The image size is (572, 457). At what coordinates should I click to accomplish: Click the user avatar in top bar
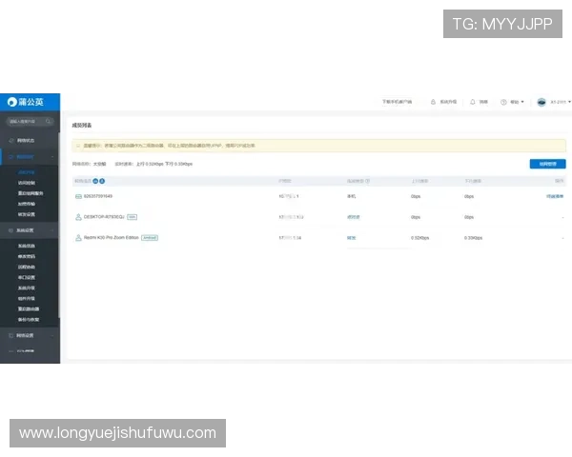[541, 102]
